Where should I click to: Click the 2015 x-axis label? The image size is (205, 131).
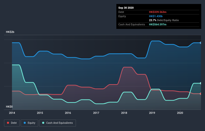tap(40, 113)
